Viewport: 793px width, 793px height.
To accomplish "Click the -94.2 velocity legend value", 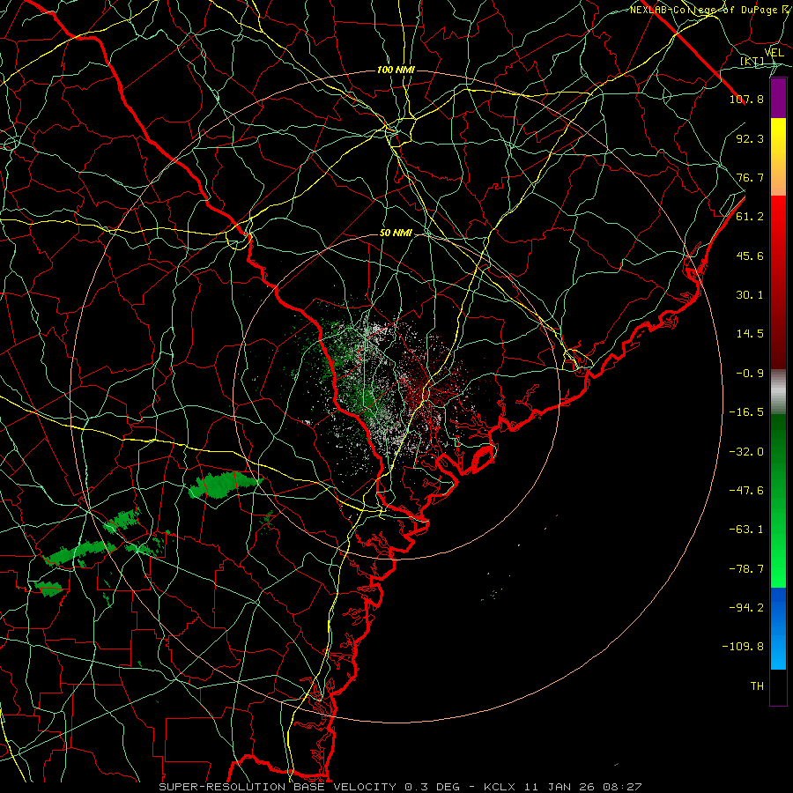I will [746, 608].
